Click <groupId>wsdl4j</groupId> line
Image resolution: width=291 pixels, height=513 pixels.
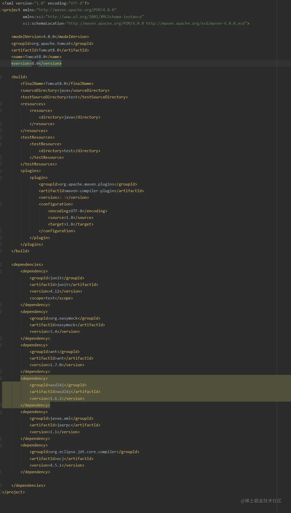58,385
